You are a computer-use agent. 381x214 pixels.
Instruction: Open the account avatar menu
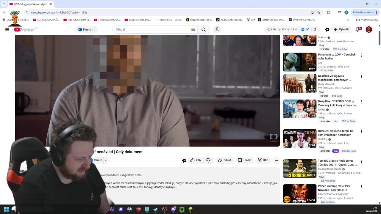point(369,29)
